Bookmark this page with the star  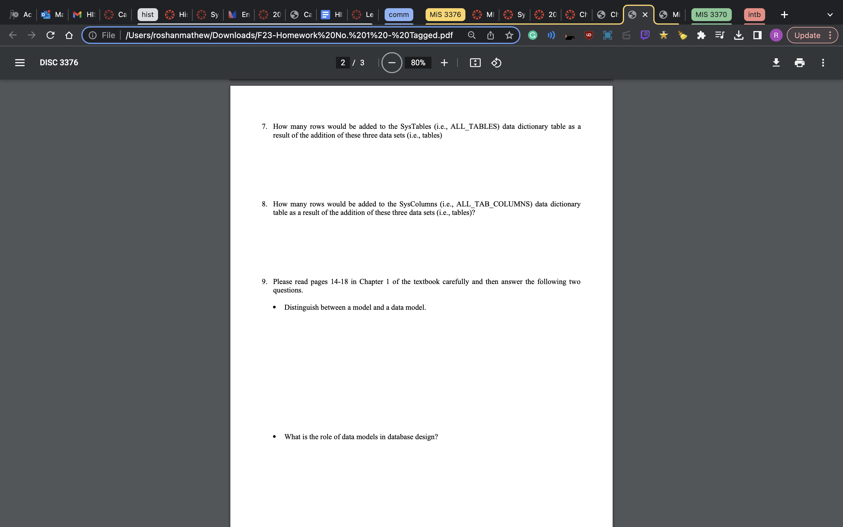pyautogui.click(x=509, y=35)
